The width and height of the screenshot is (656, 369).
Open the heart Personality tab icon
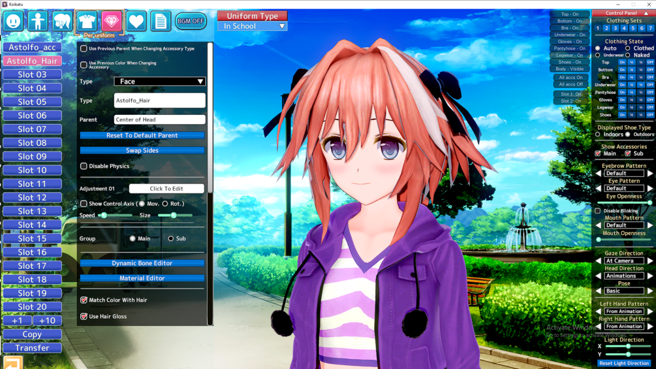(136, 21)
